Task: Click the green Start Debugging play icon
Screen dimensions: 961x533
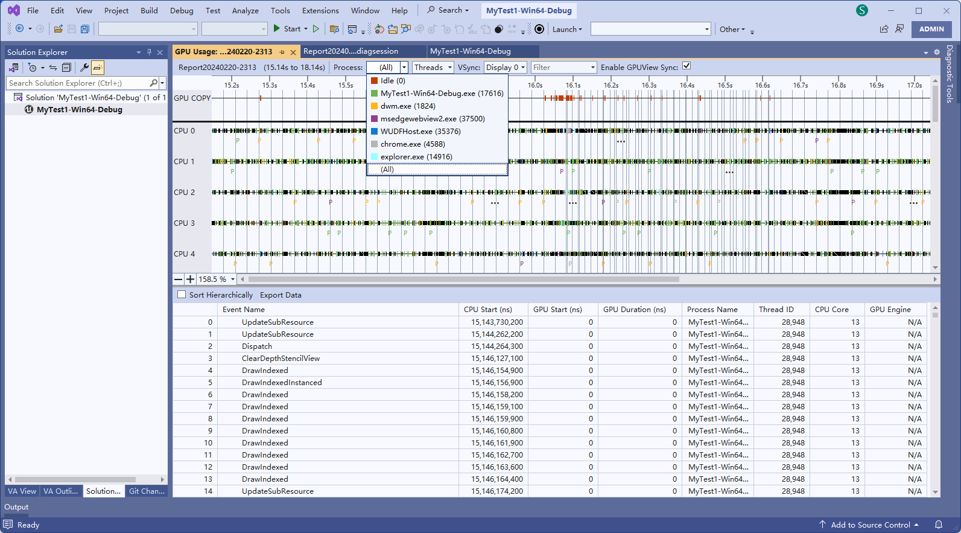Action: tap(276, 28)
